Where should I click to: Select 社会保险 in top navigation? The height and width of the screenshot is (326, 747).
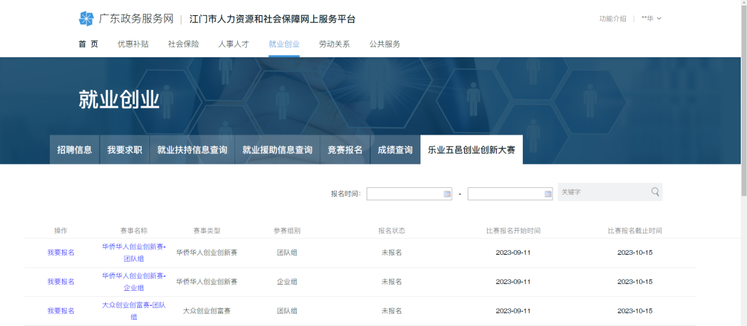(183, 44)
